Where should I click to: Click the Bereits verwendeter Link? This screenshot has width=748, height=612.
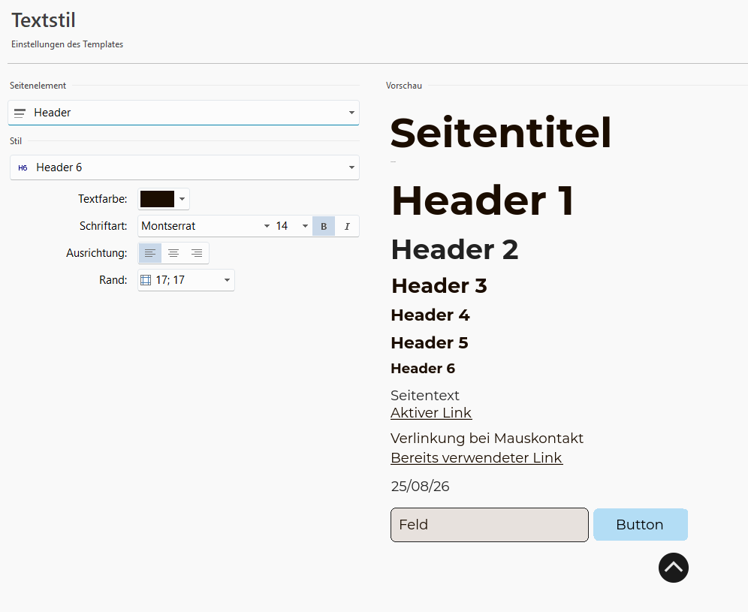tap(477, 458)
